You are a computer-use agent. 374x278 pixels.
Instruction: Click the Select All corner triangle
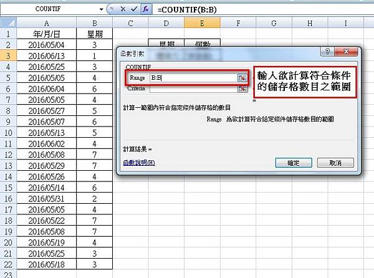click(8, 23)
